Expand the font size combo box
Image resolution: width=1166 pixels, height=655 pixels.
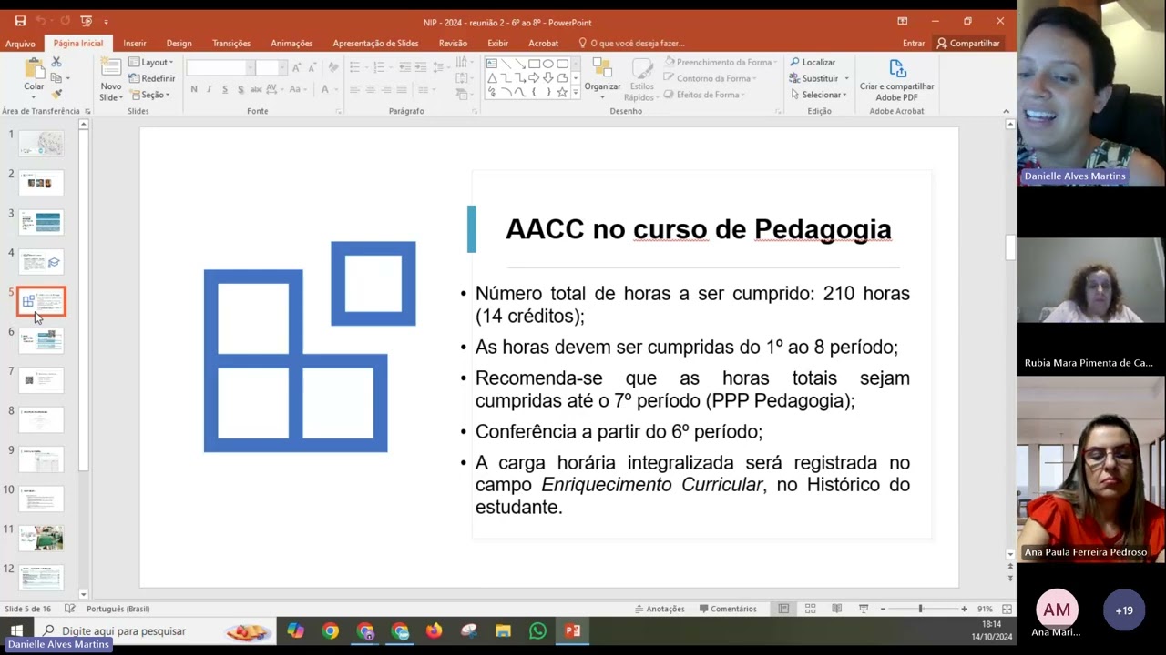tap(282, 68)
